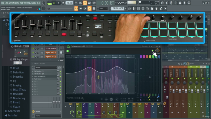Toggle the metronome icon in the recording panel

[x=76, y=3]
